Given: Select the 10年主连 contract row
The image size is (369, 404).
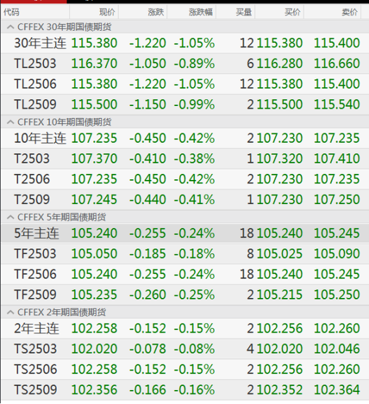Looking at the screenshot, I should pos(184,138).
